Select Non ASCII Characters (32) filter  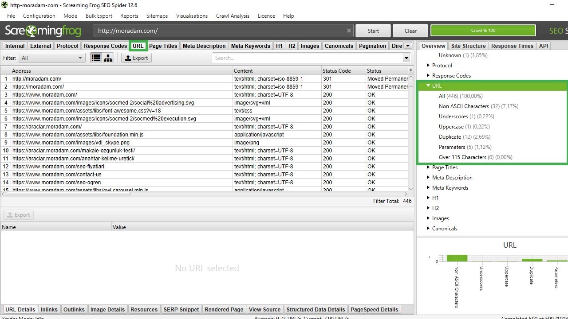click(478, 106)
